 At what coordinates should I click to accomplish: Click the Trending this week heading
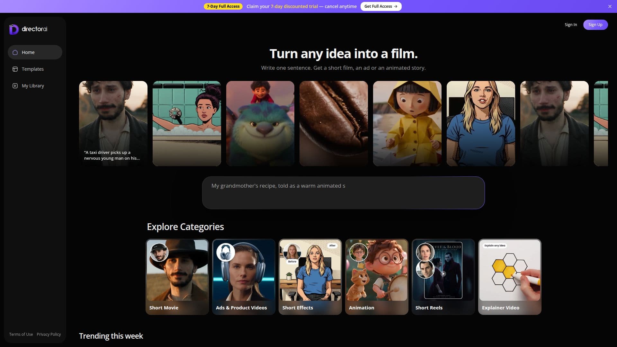point(111,336)
